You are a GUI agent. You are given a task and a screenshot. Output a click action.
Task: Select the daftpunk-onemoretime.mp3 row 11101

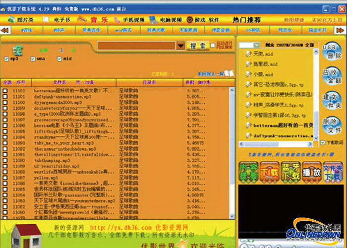coord(115,97)
